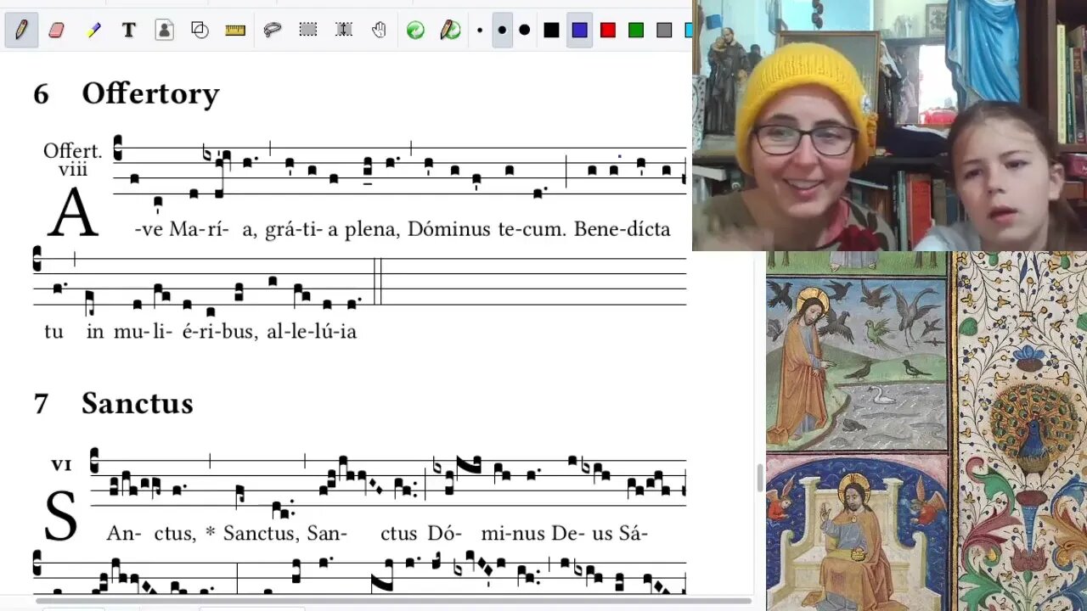Select the Highlighter tool
The width and height of the screenshot is (1087, 611).
point(93,30)
